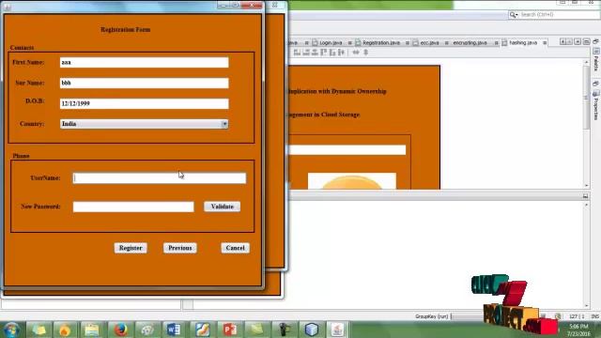Click the First Name input field
Image resolution: width=601 pixels, height=338 pixels.
coord(144,63)
